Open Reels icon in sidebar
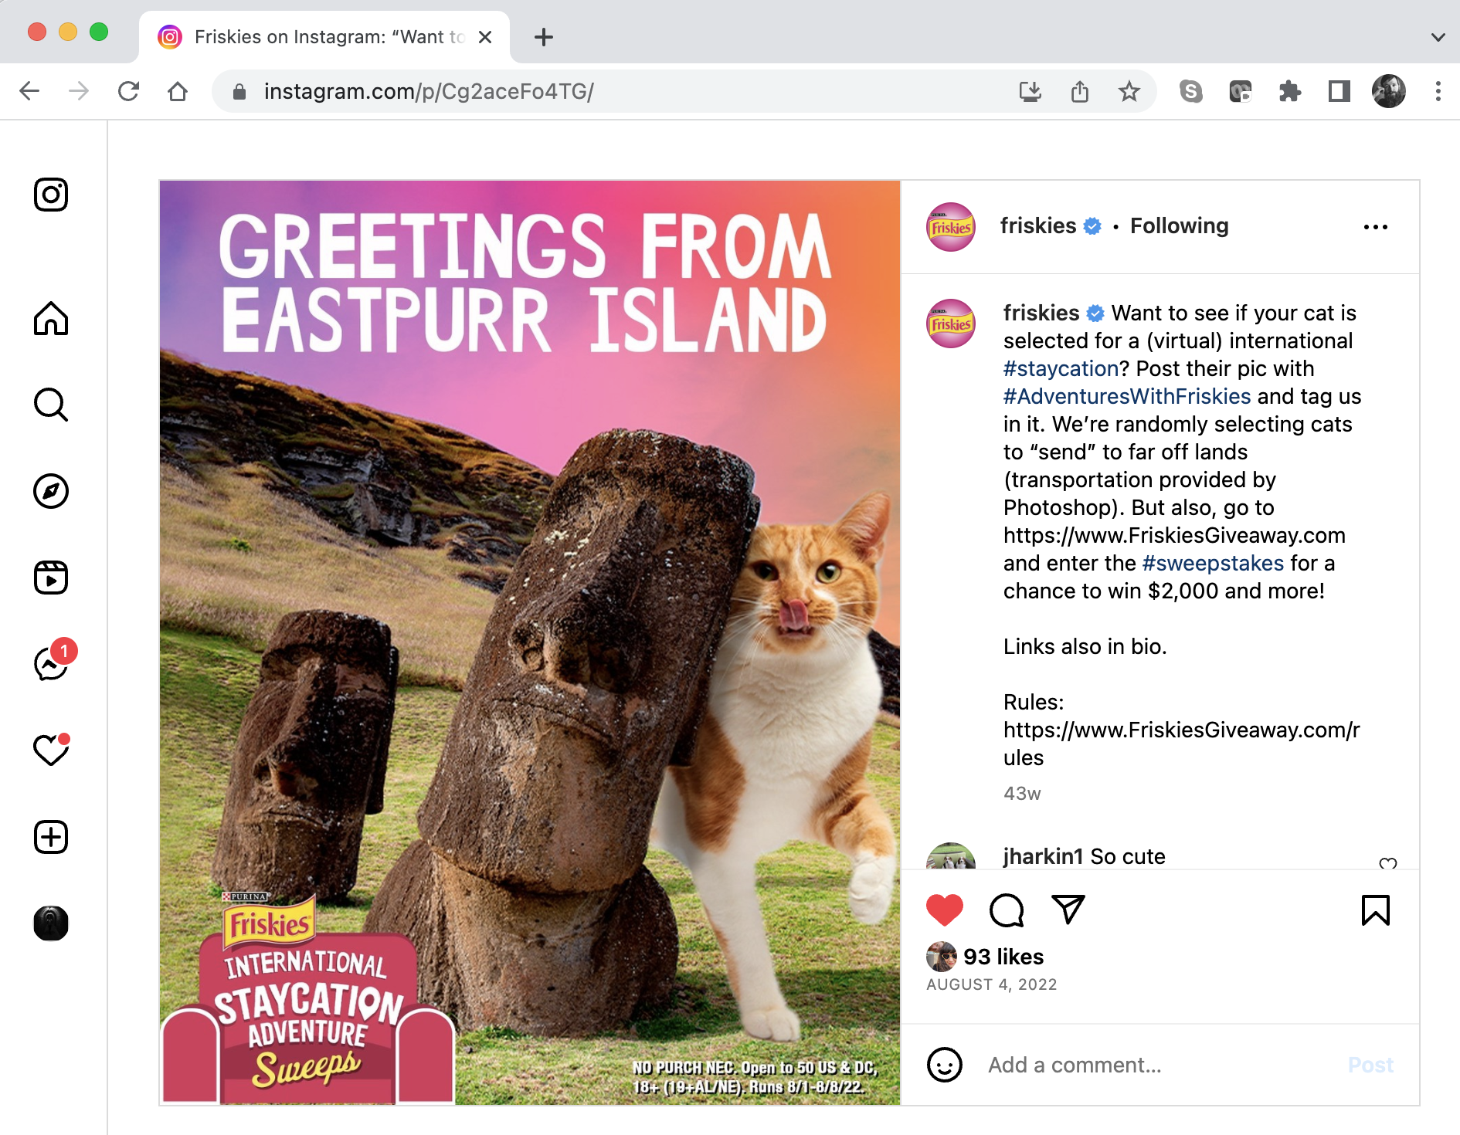This screenshot has width=1460, height=1135. coord(51,578)
